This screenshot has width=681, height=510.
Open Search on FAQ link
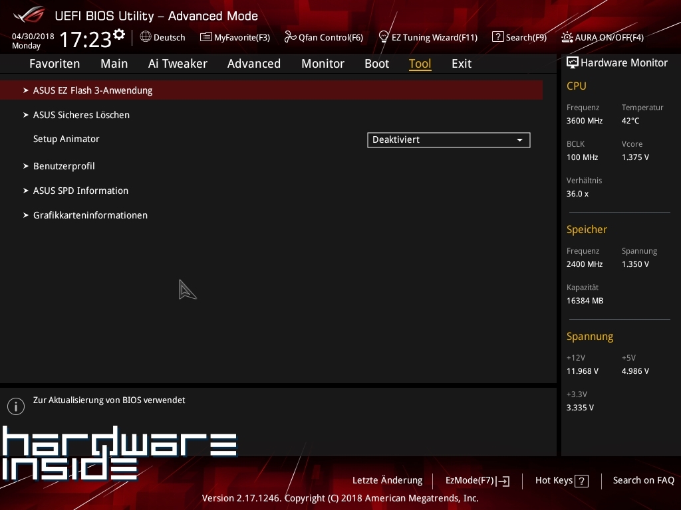click(x=644, y=481)
